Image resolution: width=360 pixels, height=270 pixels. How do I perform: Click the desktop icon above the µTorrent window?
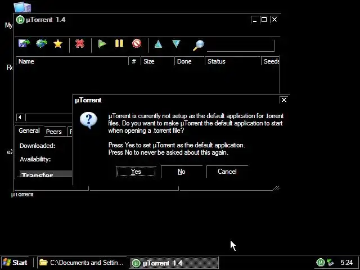22,7
